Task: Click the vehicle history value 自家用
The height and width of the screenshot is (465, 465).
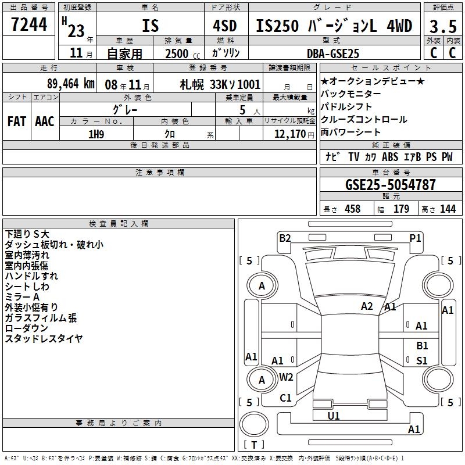Action: pyautogui.click(x=124, y=53)
